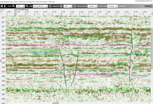
Task: Click the 2300 msec time axis label
Action: coord(3,99)
